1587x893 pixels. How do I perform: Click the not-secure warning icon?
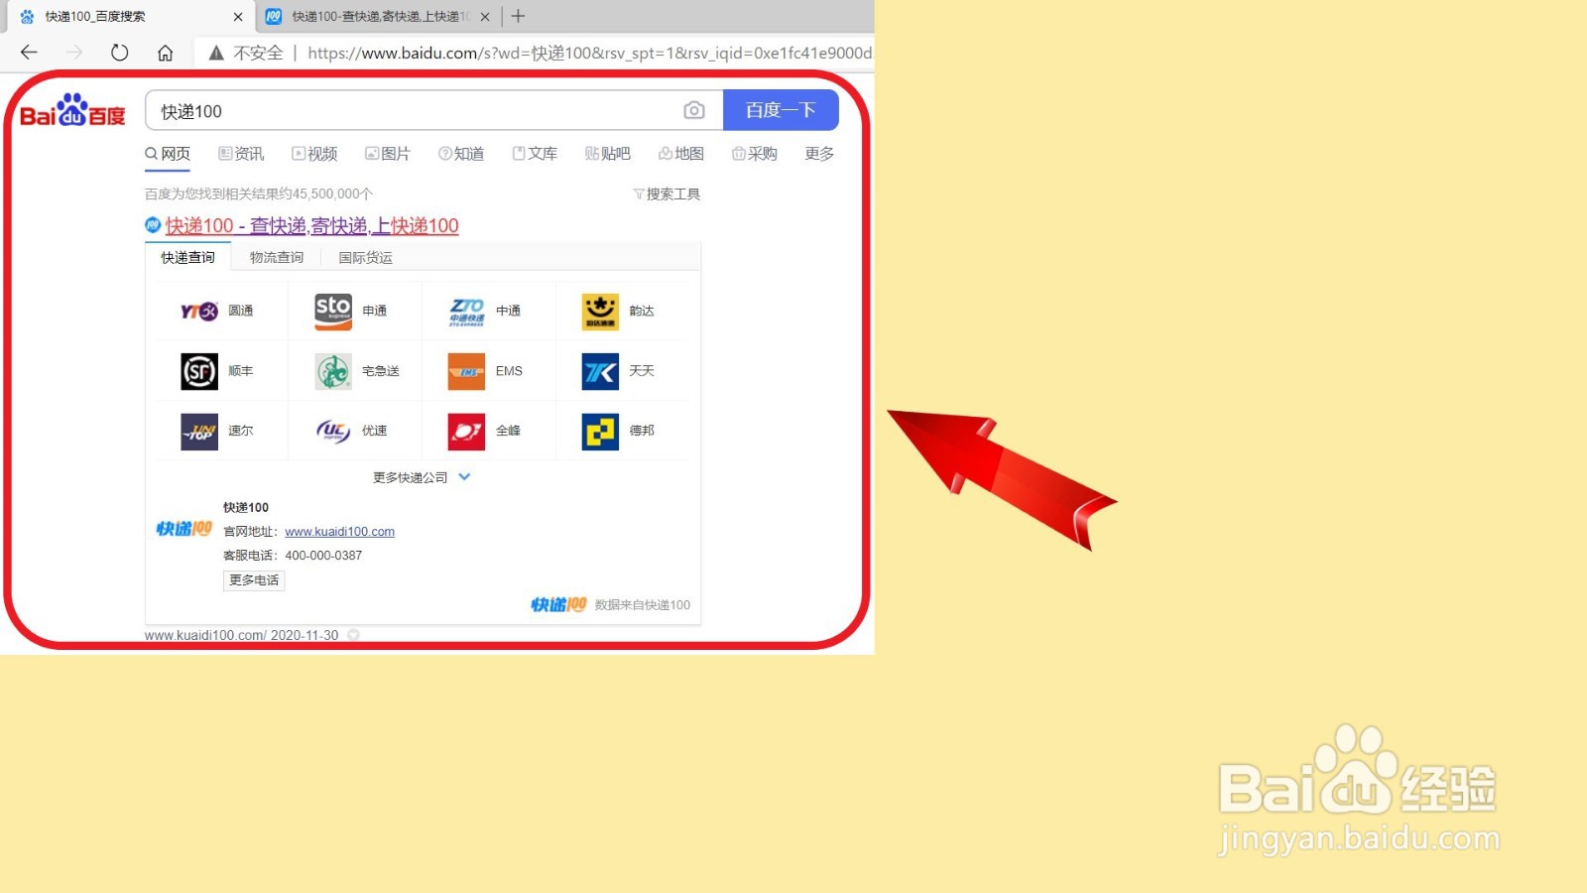pyautogui.click(x=216, y=53)
